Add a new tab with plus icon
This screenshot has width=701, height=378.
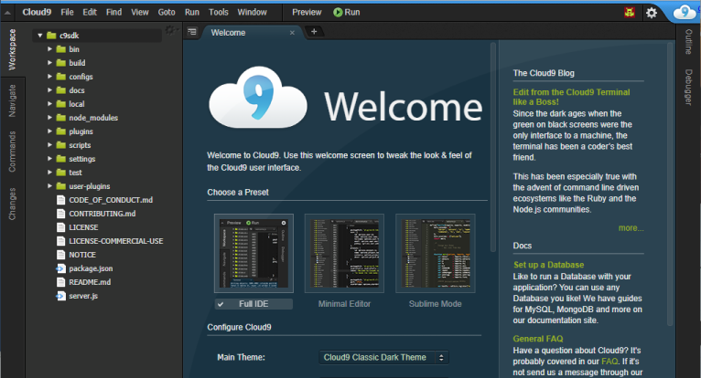(x=314, y=32)
